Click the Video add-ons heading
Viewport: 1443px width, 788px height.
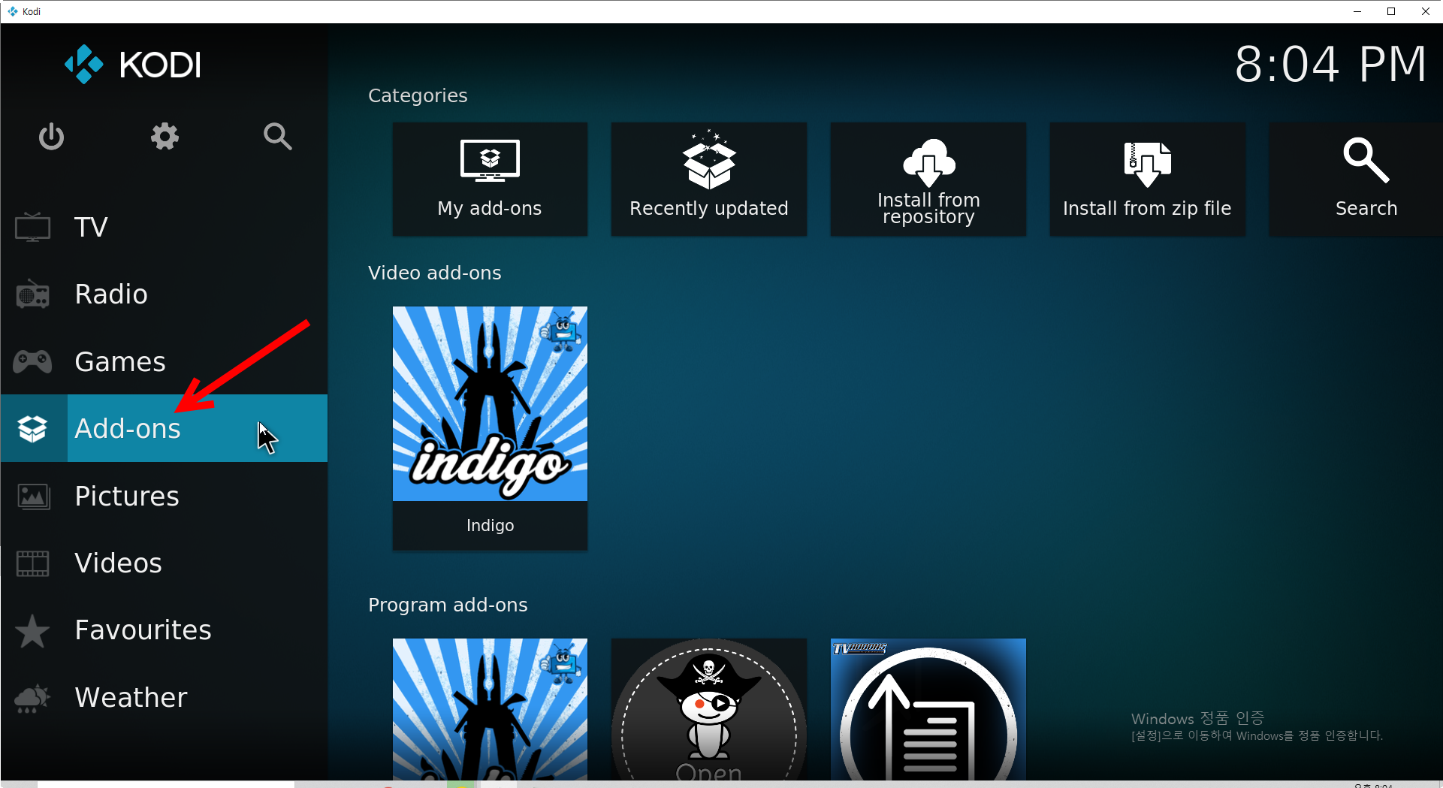(435, 273)
